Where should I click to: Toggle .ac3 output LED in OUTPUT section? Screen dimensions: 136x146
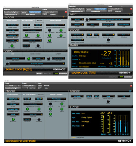(29, 58)
